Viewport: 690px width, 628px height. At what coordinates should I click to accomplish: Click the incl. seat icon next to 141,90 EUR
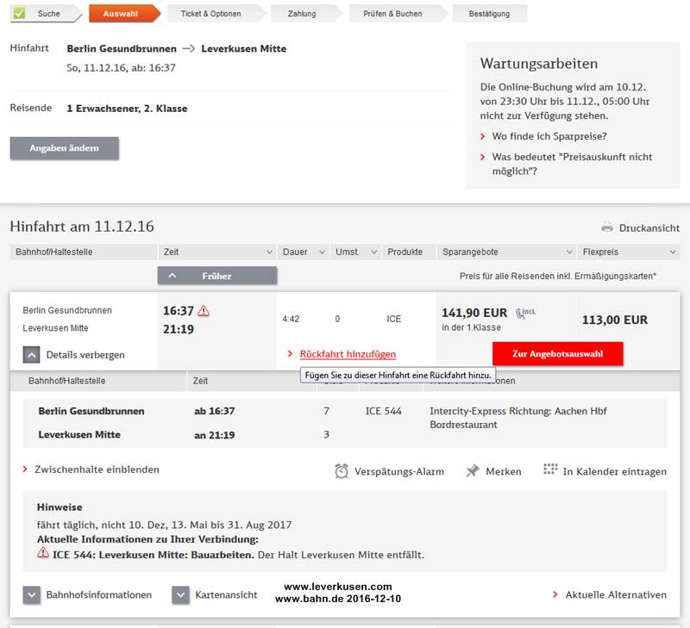click(x=525, y=312)
